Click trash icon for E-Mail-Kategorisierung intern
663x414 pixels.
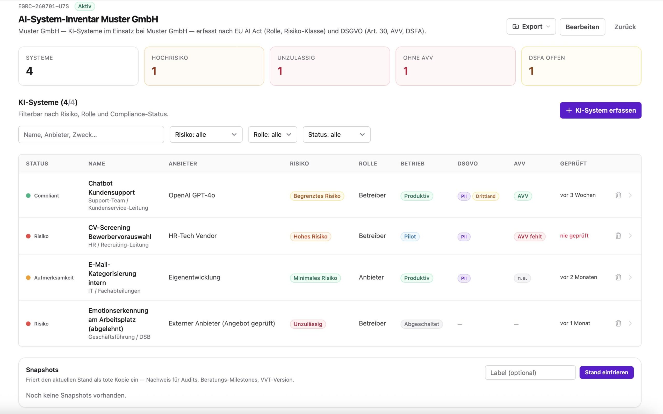point(618,277)
